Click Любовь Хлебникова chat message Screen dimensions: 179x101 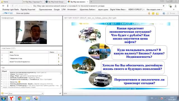click(x=25, y=77)
